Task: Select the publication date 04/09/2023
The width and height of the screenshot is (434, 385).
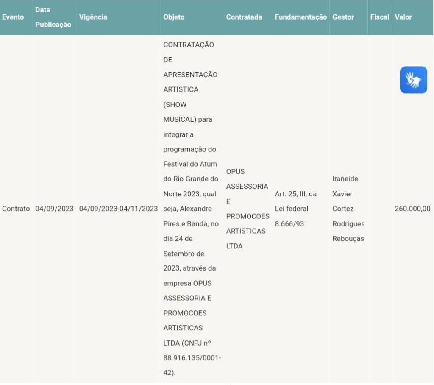Action: coord(54,209)
